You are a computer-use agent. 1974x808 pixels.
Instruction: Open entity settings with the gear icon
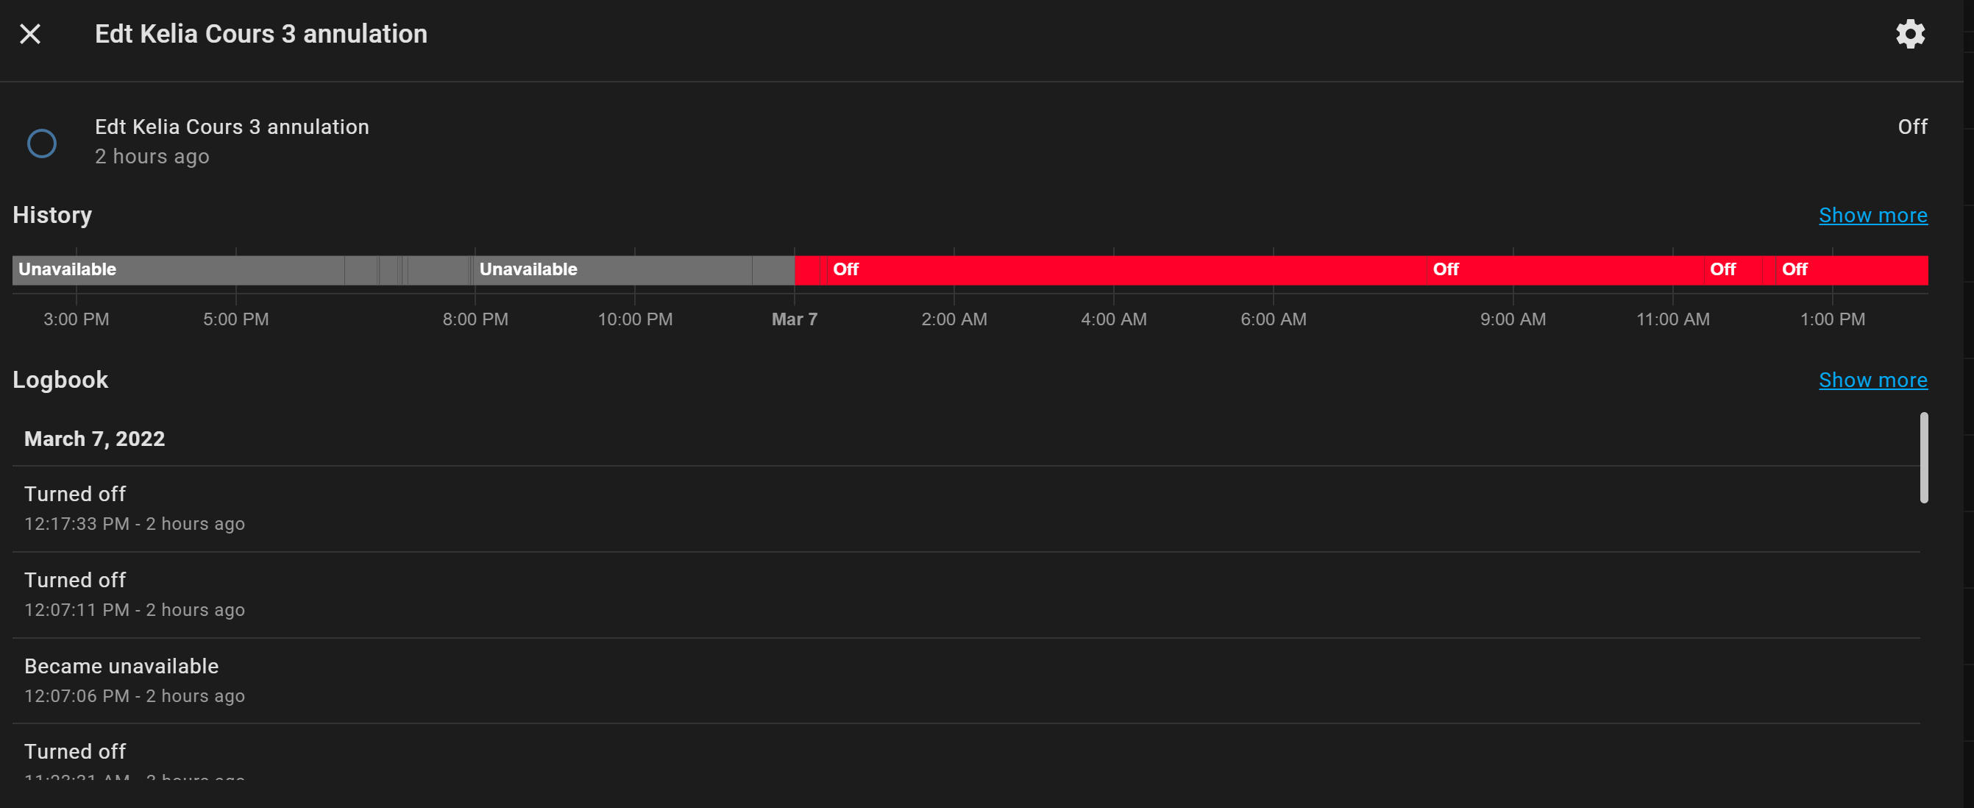[x=1910, y=34]
